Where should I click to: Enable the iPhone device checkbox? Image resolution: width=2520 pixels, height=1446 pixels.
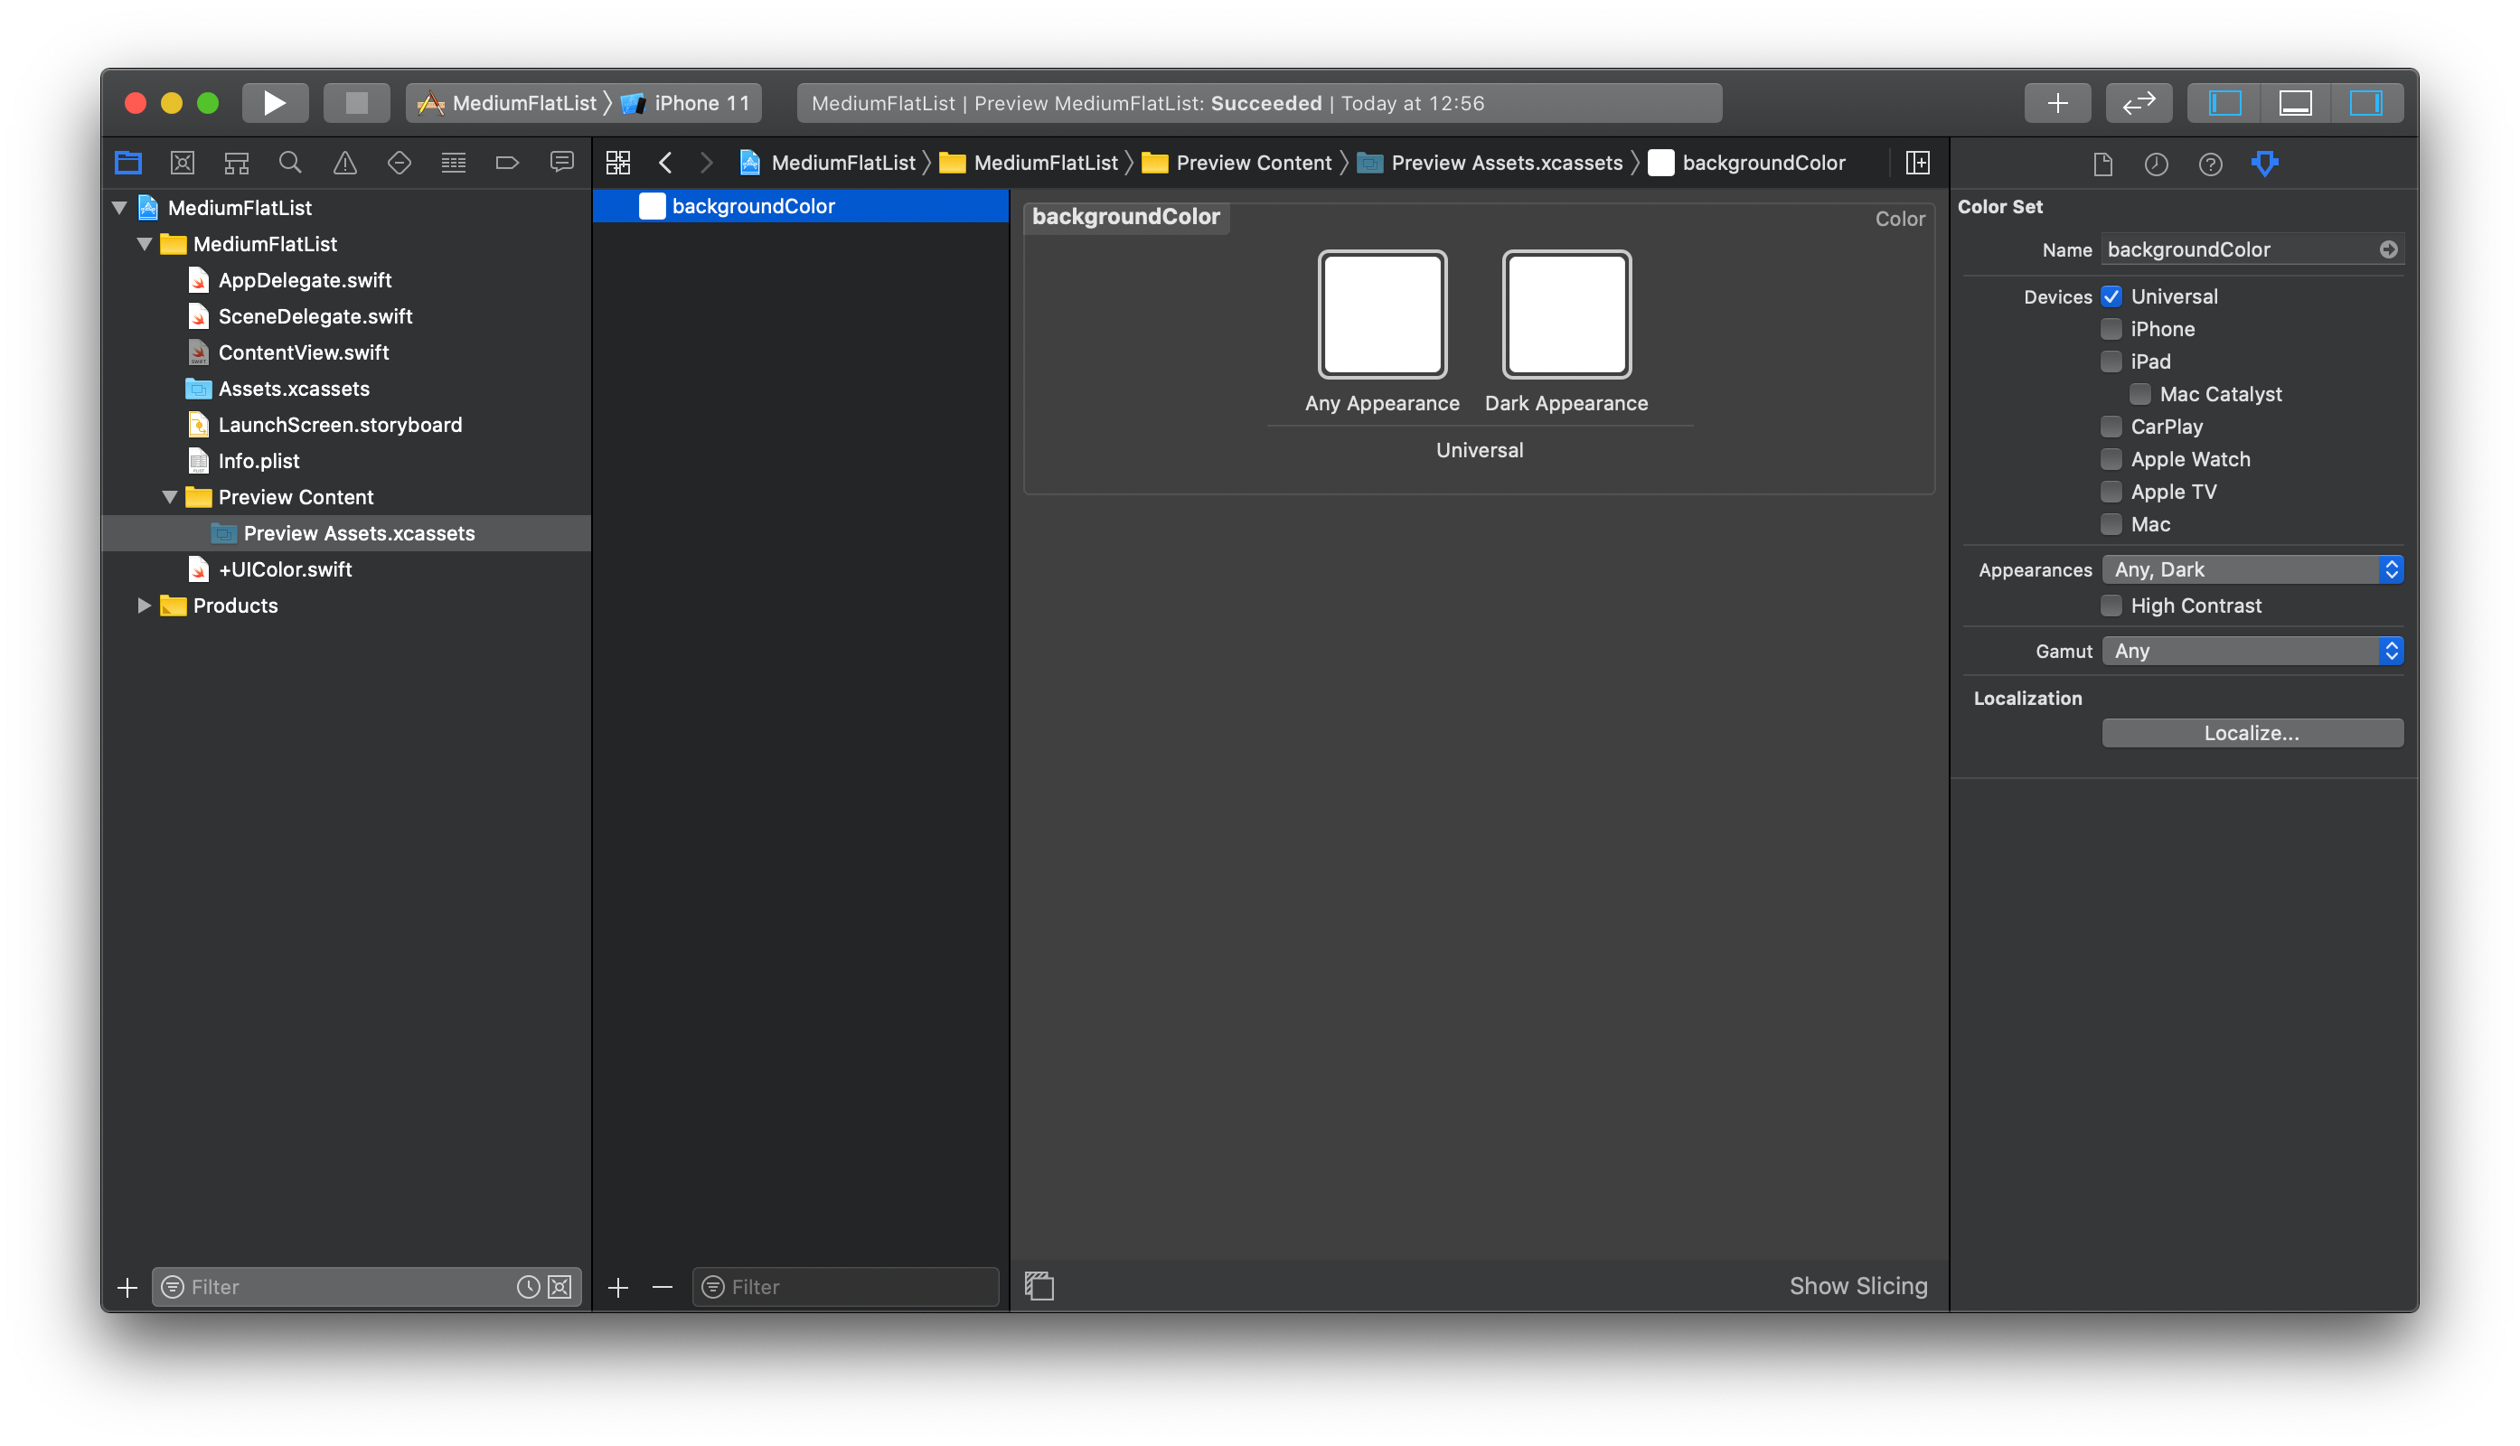[x=2111, y=329]
